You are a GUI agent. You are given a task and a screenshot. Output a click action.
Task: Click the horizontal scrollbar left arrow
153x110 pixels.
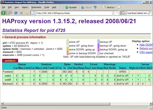point(2,104)
